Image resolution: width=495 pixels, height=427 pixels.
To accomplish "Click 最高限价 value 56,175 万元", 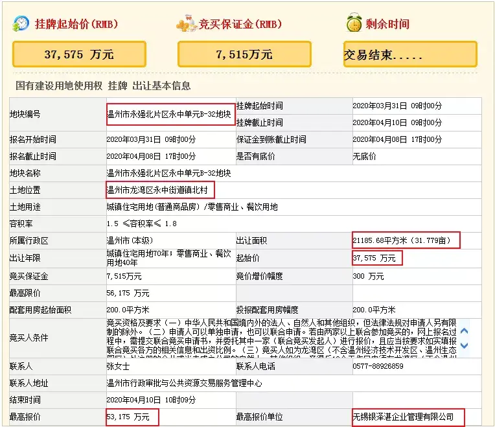I will (x=128, y=293).
